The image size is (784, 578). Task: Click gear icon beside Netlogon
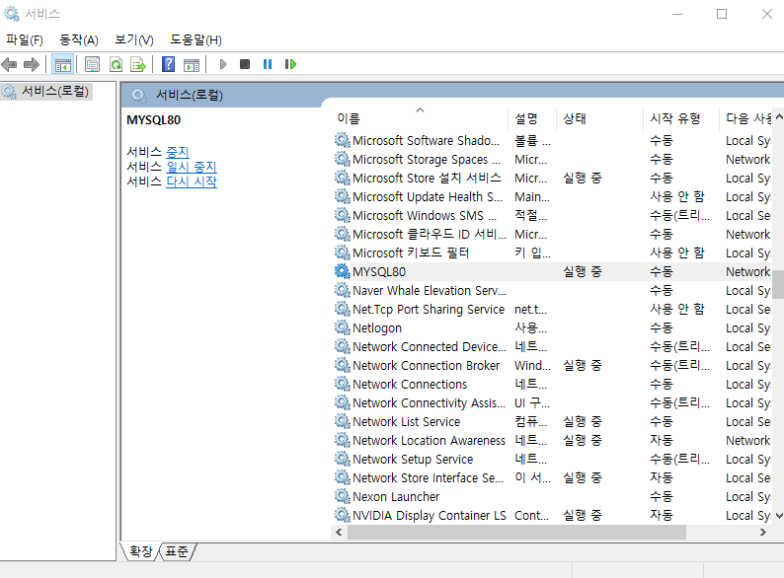coord(342,327)
